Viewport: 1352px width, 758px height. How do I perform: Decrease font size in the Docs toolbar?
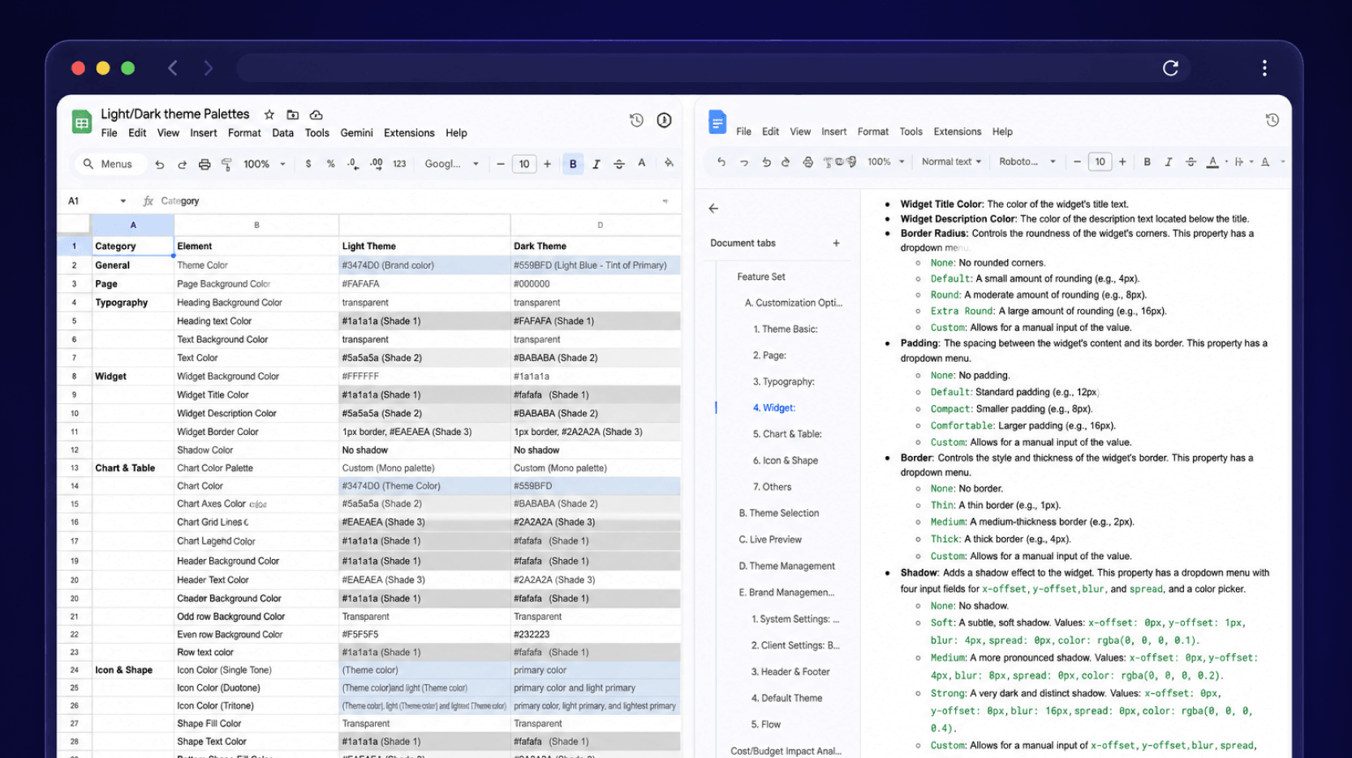1077,162
